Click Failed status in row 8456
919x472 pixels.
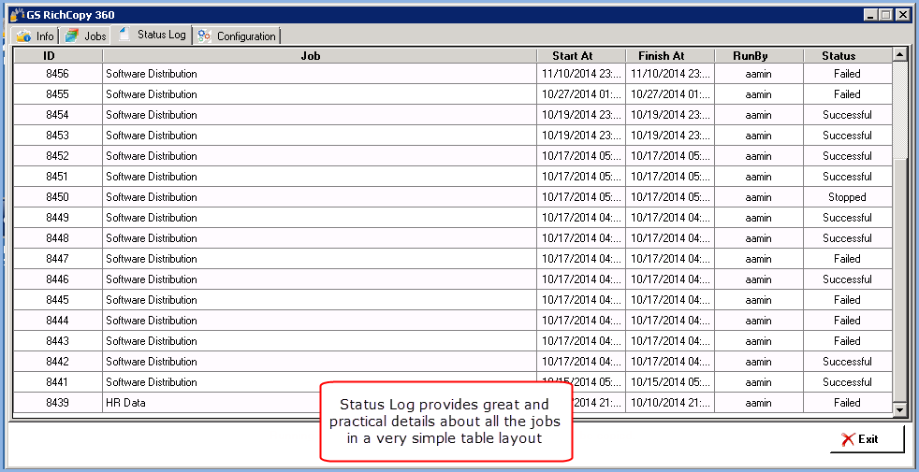[x=847, y=74]
